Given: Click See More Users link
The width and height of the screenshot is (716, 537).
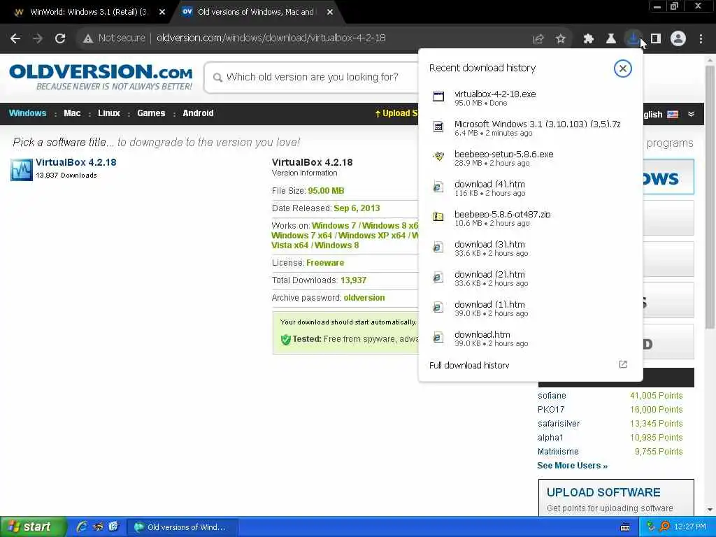Looking at the screenshot, I should [x=572, y=466].
